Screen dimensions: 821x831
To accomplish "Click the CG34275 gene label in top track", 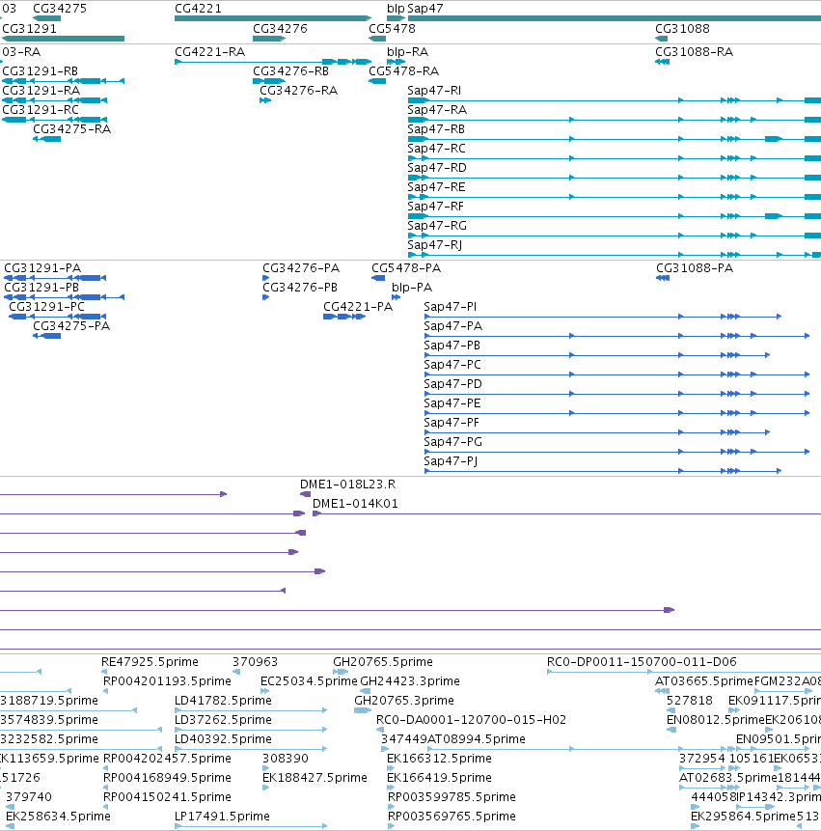I will [x=60, y=9].
